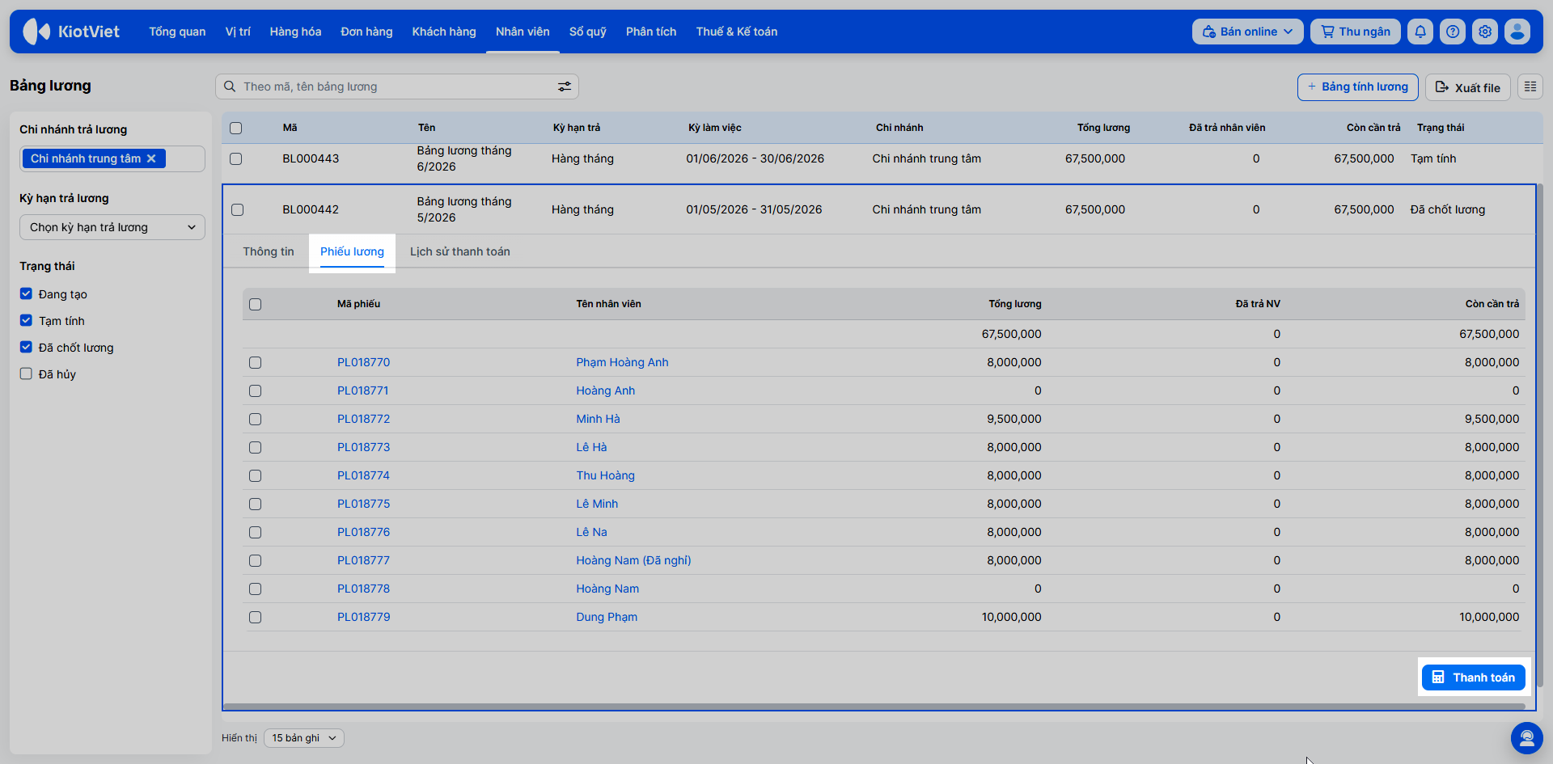
Task: Open the 15 bản ghi page size dropdown
Action: pos(304,738)
